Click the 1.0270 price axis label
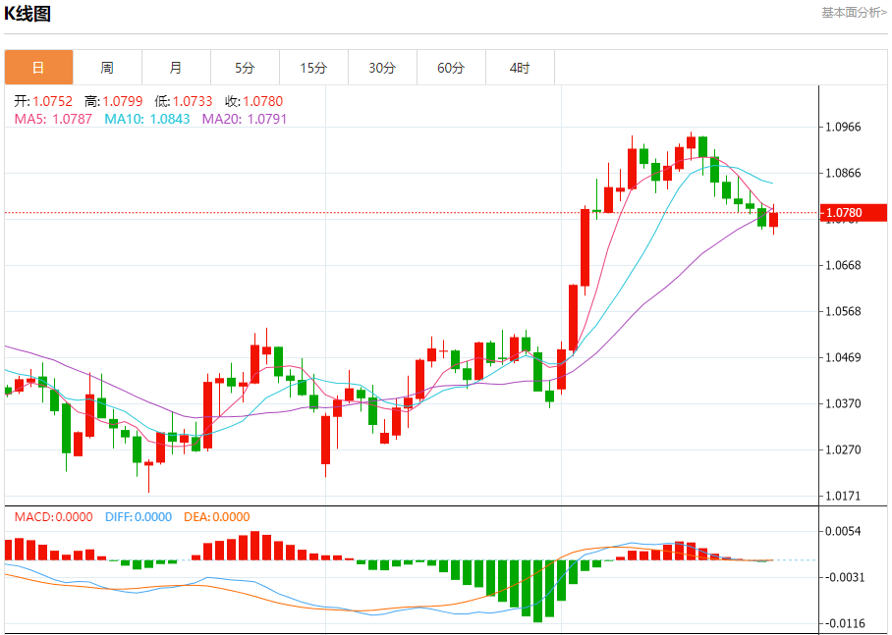 point(844,450)
